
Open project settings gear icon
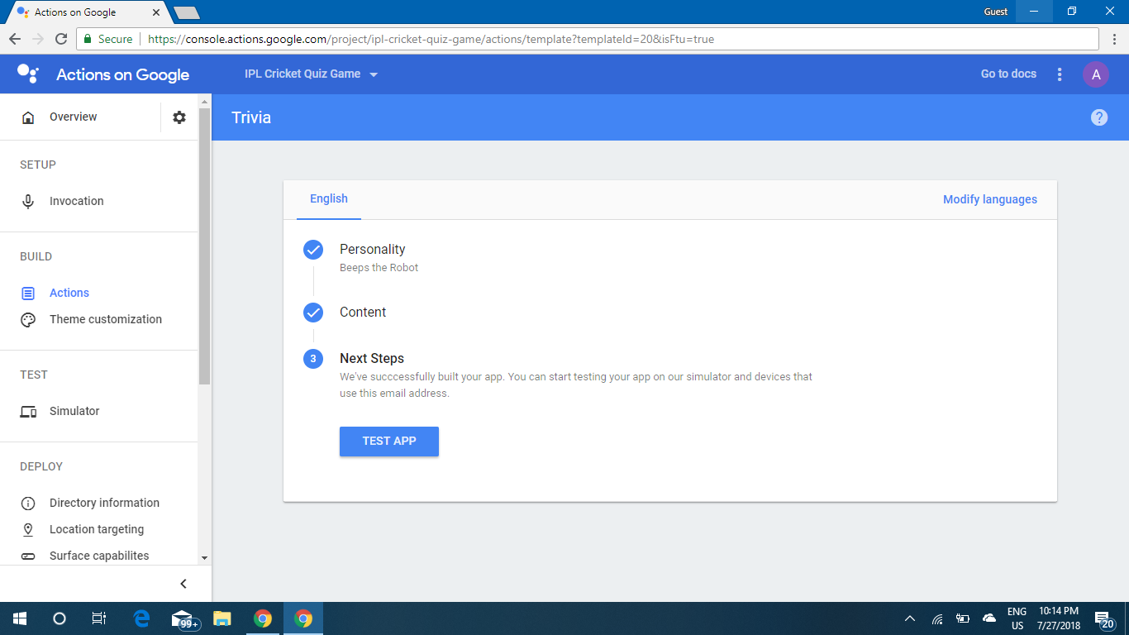coord(179,117)
